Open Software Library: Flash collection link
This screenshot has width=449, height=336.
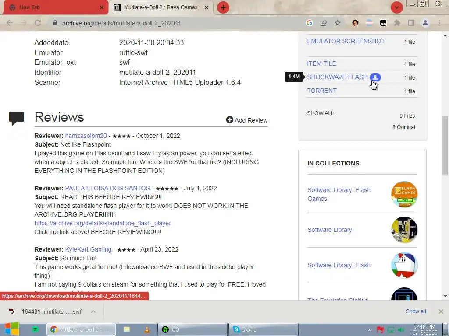pyautogui.click(x=339, y=265)
